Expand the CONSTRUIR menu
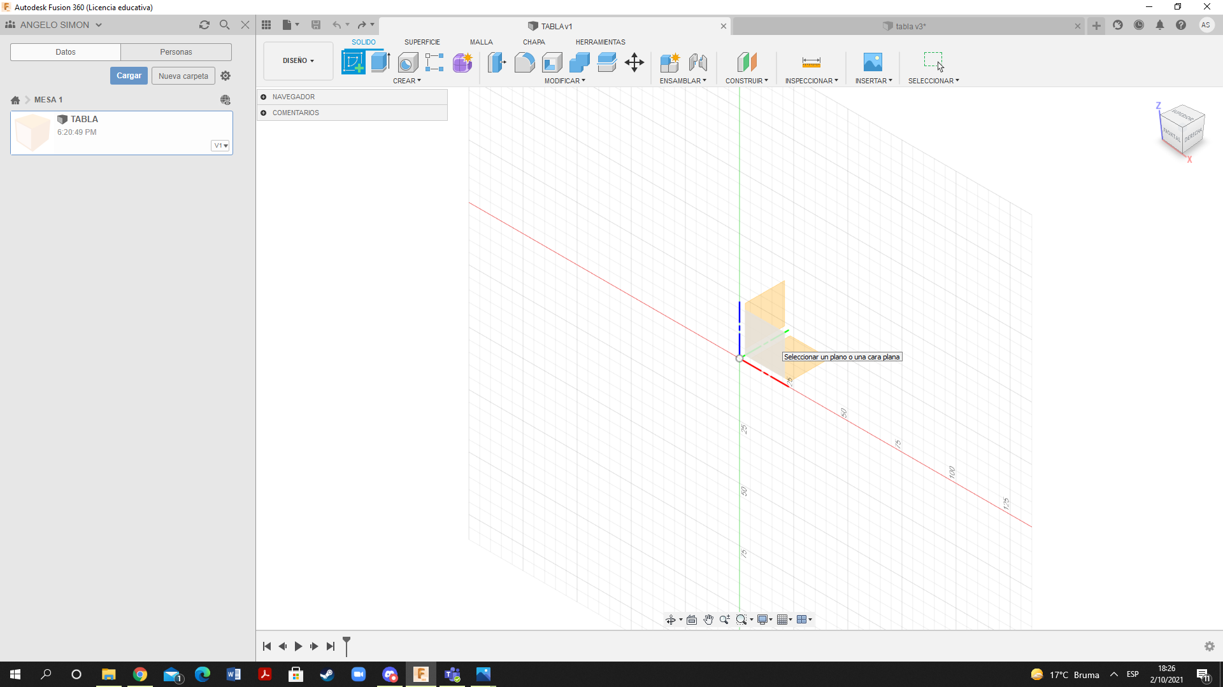The image size is (1223, 687). (x=747, y=81)
